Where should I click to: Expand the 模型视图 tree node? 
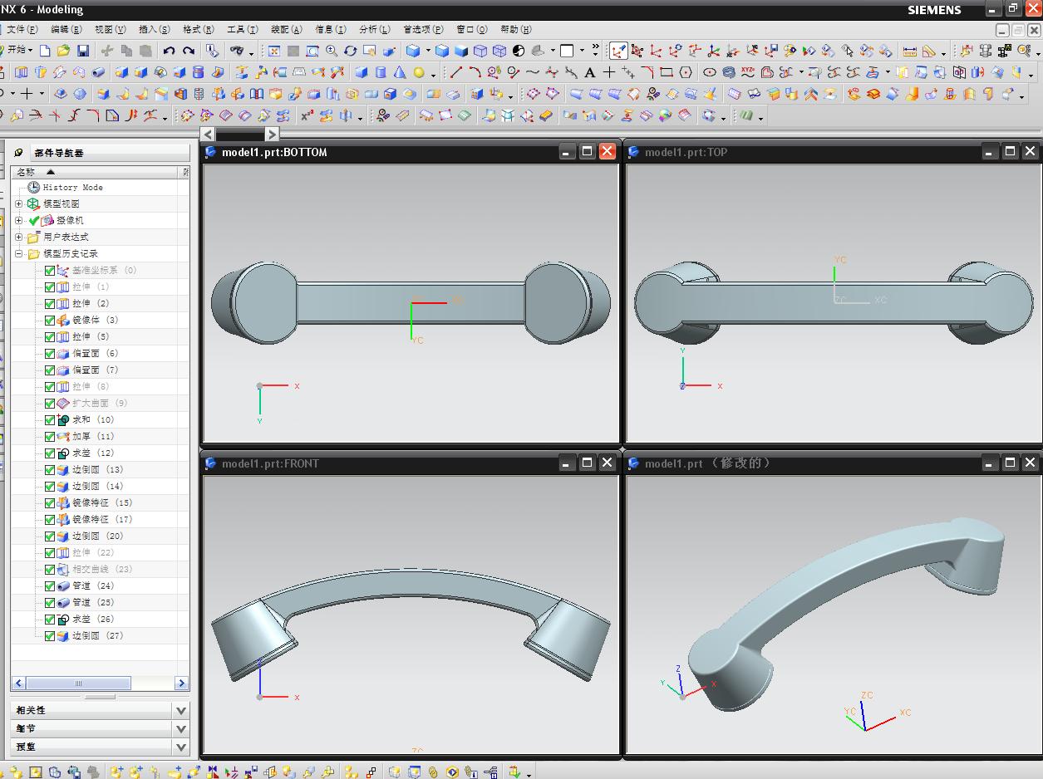click(x=19, y=203)
